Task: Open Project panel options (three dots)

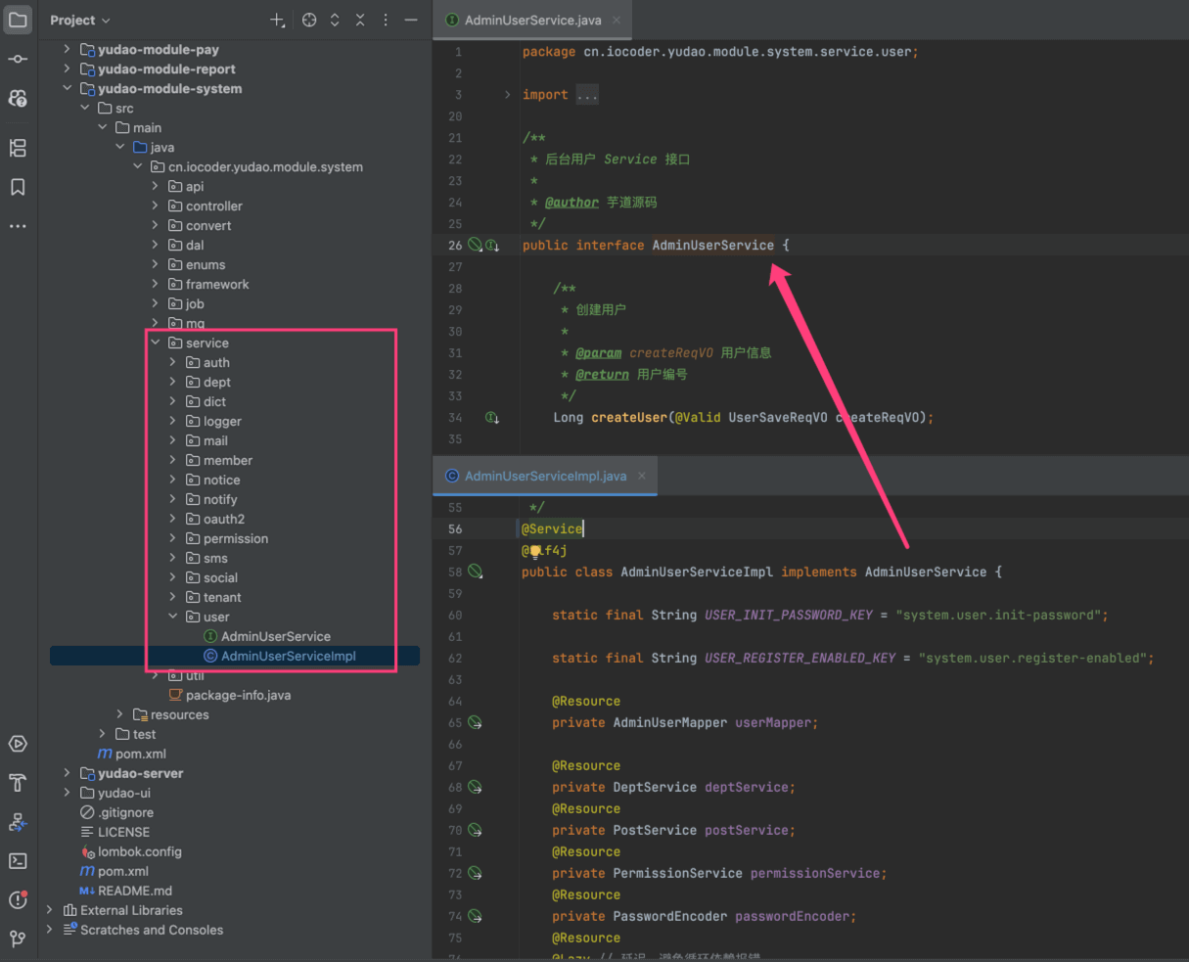Action: [x=386, y=20]
